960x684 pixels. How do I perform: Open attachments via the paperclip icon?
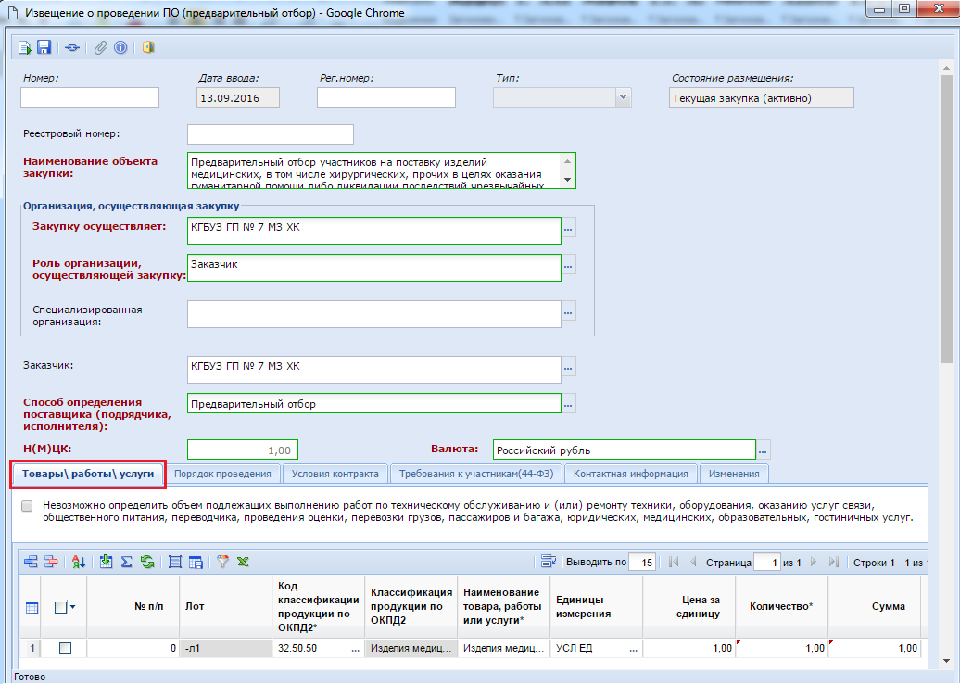pos(100,47)
